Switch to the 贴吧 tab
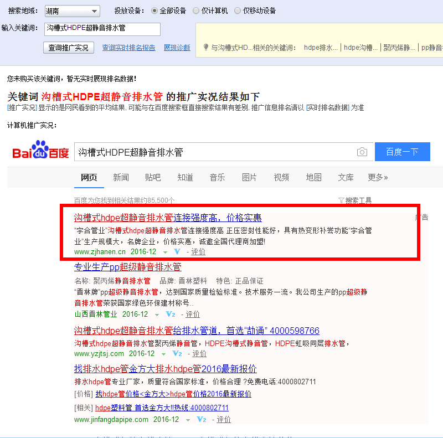The width and height of the screenshot is (443, 438). tap(153, 177)
